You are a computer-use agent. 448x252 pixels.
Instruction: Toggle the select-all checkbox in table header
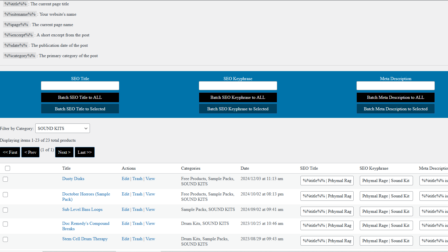click(x=8, y=168)
